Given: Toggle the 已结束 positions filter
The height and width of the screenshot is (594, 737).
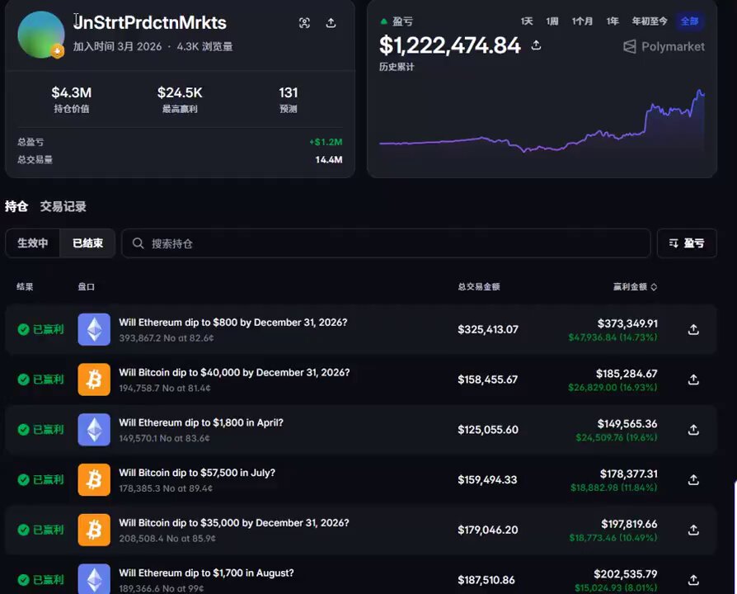Looking at the screenshot, I should 87,243.
